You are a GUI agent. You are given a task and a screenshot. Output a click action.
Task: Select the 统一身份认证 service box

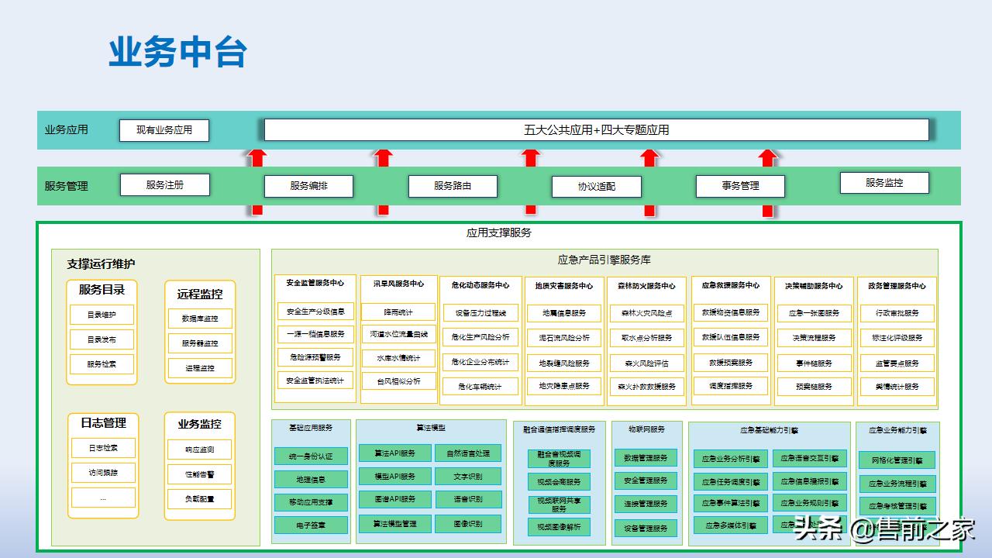point(310,457)
